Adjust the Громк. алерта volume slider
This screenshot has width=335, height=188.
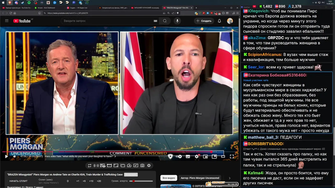141,181
